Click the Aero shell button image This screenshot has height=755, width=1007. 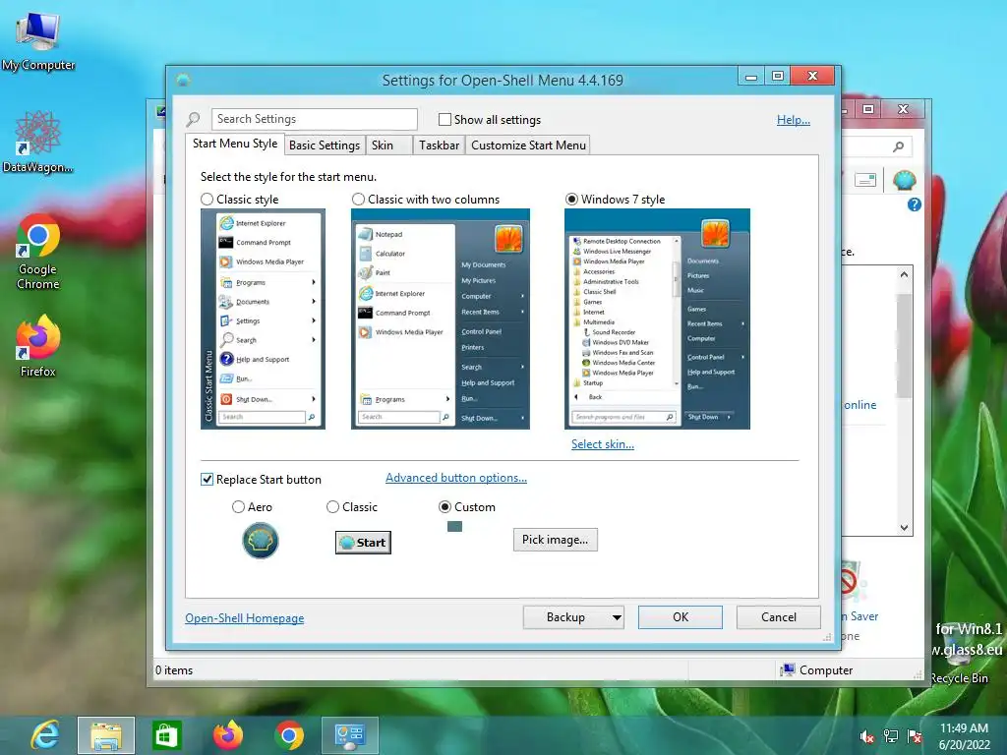(260, 541)
